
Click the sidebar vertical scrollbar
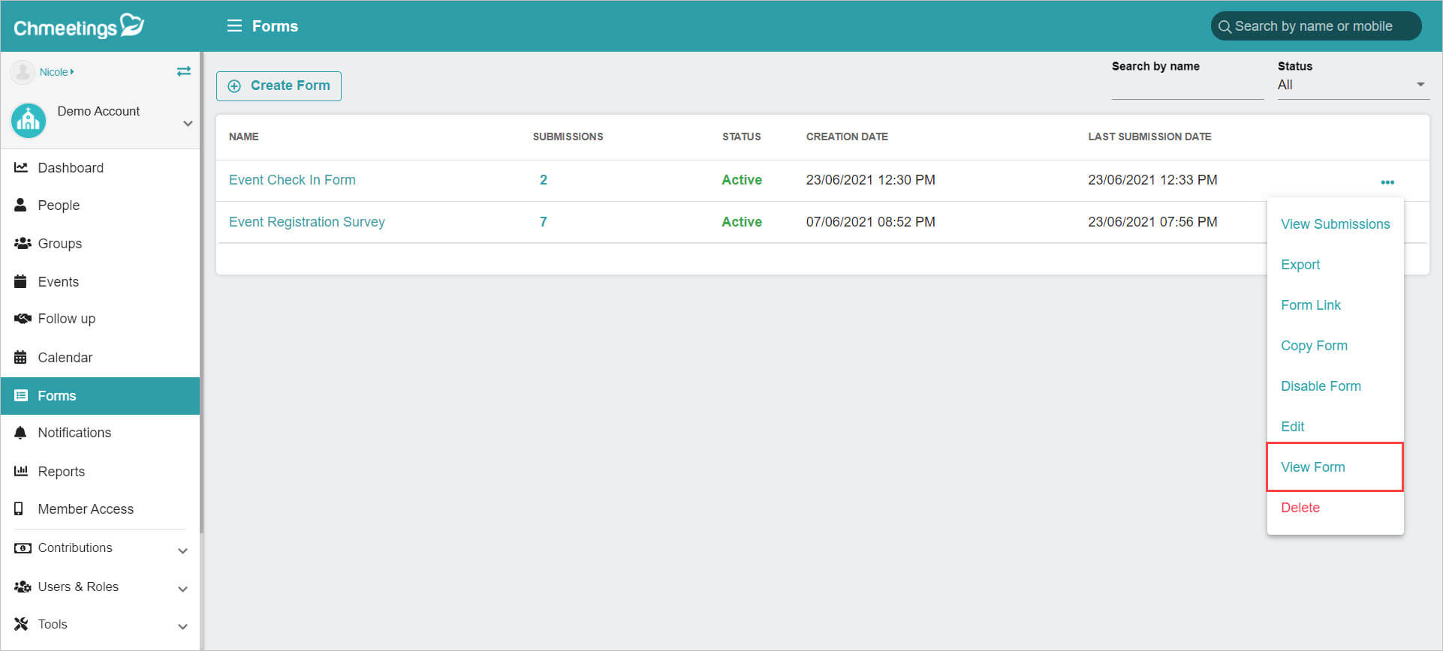[201, 292]
